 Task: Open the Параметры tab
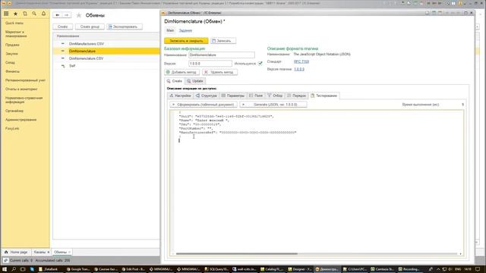tap(233, 96)
